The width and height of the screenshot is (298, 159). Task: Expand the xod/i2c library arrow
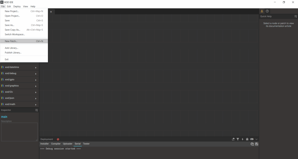36,92
